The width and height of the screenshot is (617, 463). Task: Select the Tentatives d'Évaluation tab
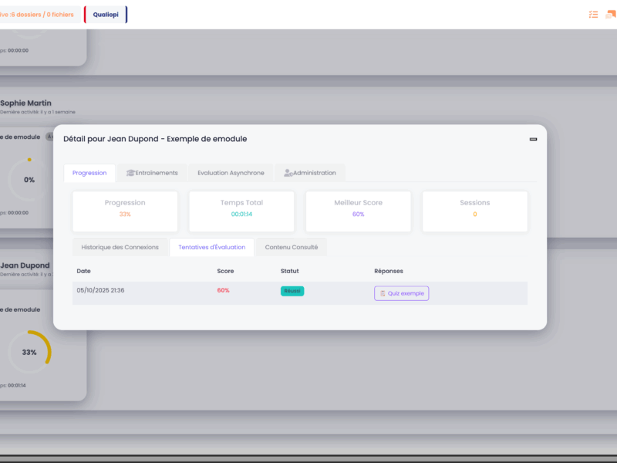pyautogui.click(x=211, y=247)
